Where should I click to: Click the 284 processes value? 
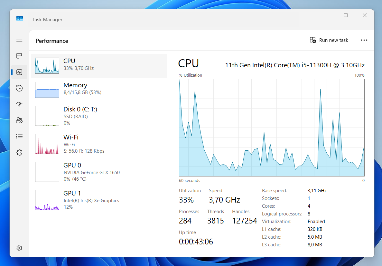(x=185, y=221)
